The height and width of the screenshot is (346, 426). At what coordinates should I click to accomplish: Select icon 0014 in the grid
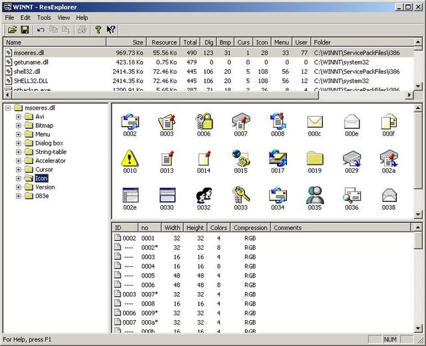click(204, 161)
